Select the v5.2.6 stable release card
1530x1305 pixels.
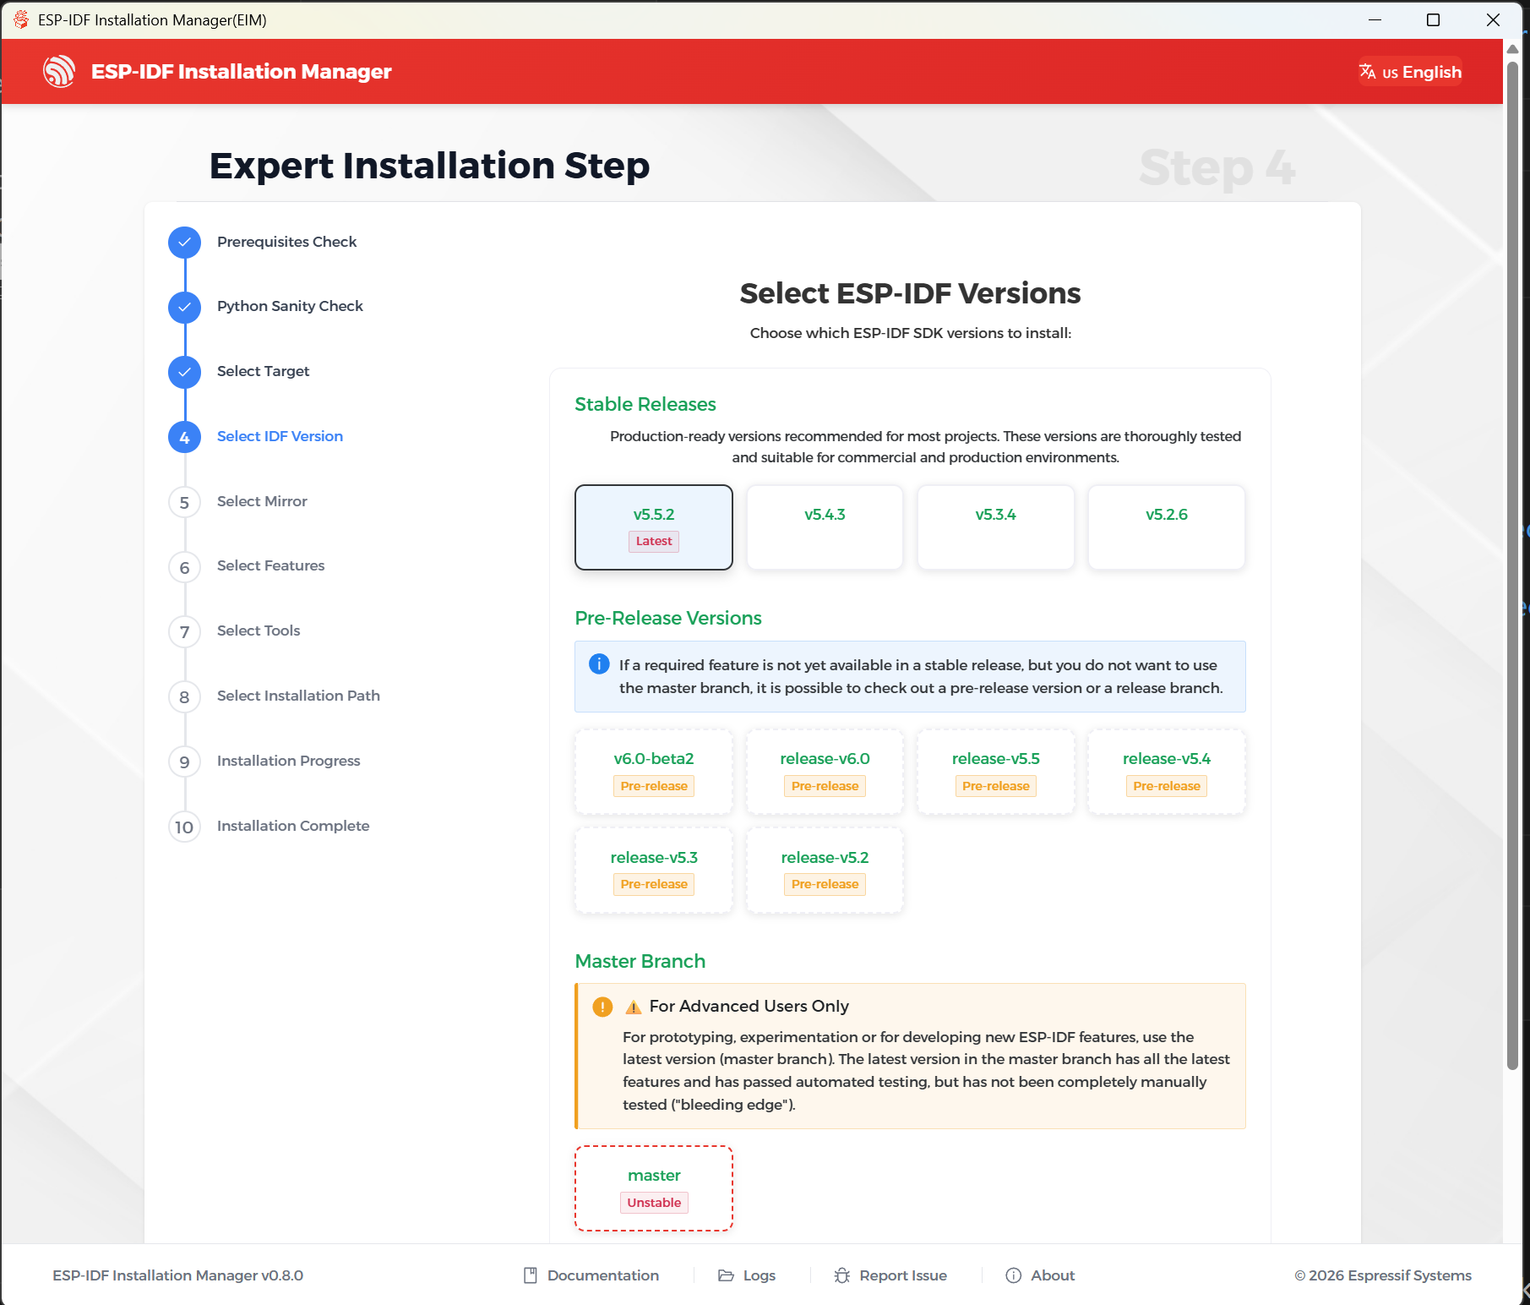(x=1167, y=527)
